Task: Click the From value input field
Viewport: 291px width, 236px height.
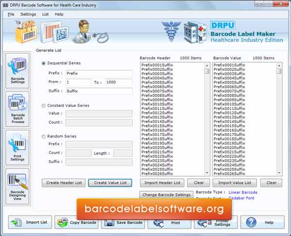Action: 79,83
